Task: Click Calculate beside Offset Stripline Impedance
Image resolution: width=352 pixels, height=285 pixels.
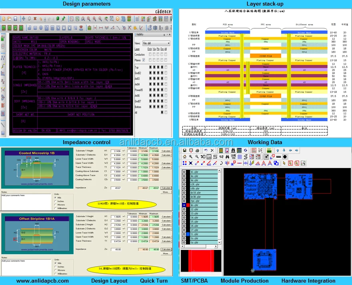Action: tap(166, 249)
